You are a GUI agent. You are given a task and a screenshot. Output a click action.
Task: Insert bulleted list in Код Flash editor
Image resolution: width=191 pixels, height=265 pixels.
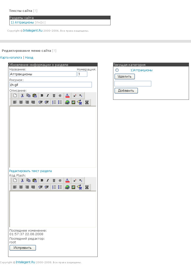pos(60,187)
